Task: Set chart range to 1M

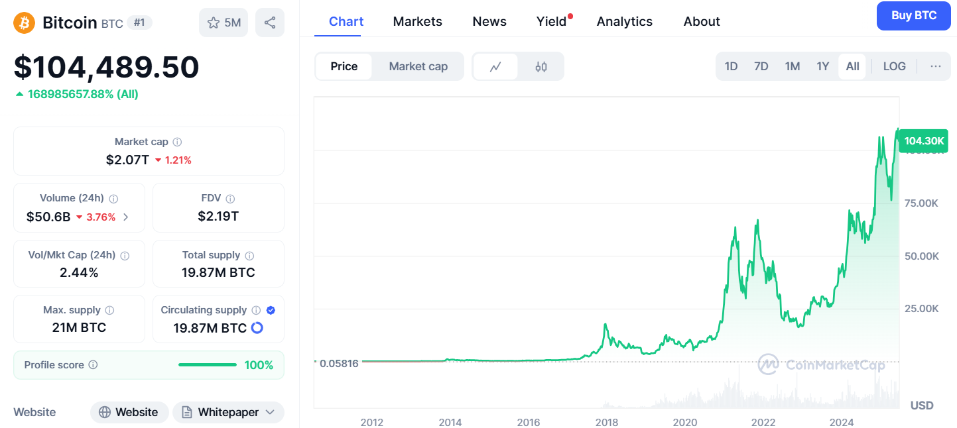Action: tap(793, 66)
